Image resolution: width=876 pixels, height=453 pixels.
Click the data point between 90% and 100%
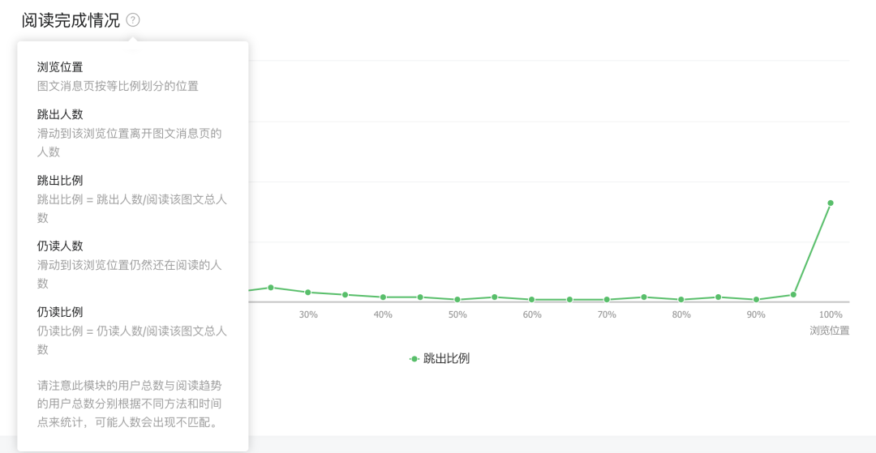coord(793,294)
